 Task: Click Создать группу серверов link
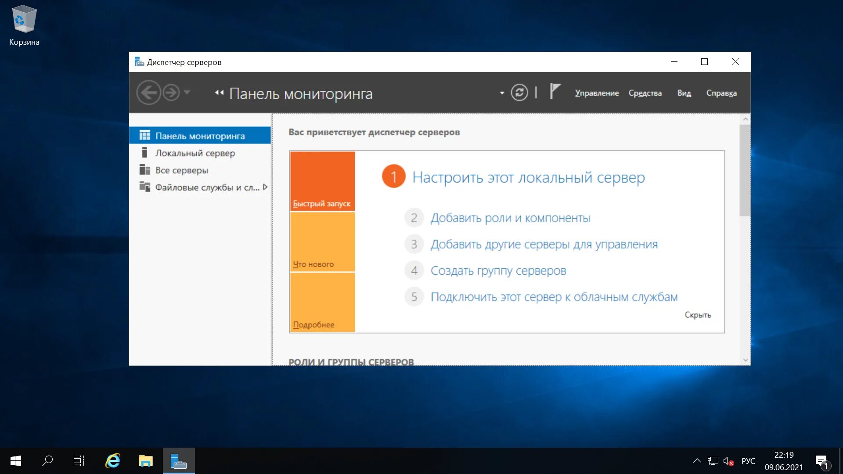pyautogui.click(x=498, y=271)
